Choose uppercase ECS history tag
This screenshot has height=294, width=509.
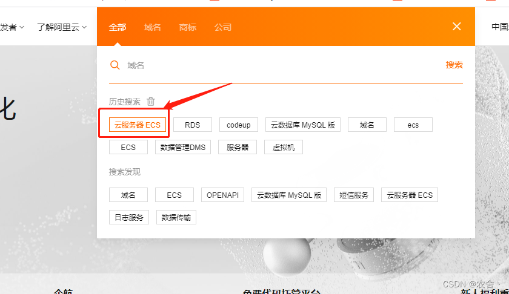[128, 147]
